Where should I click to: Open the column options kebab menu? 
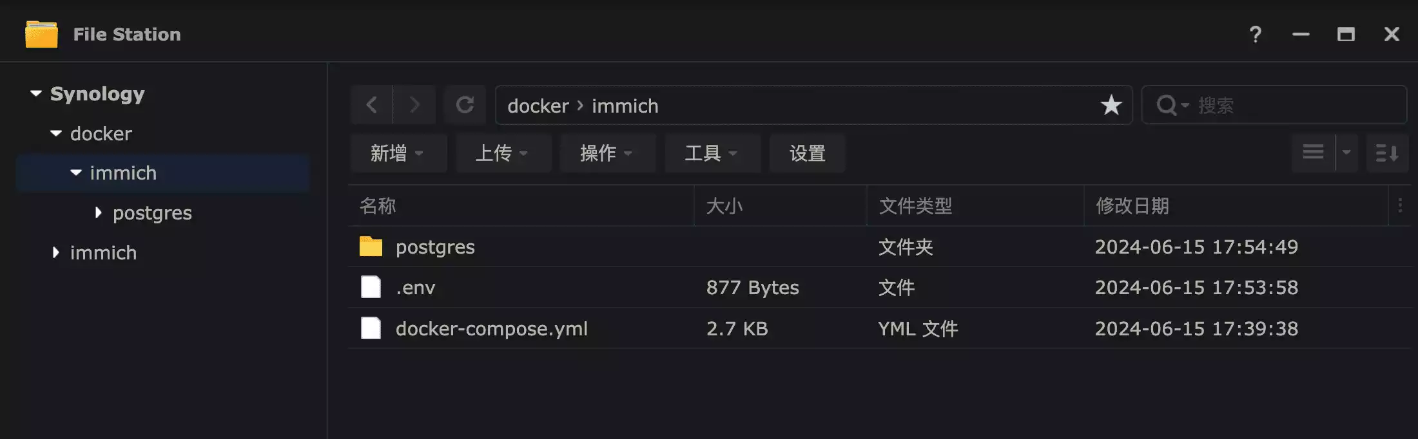pyautogui.click(x=1400, y=205)
